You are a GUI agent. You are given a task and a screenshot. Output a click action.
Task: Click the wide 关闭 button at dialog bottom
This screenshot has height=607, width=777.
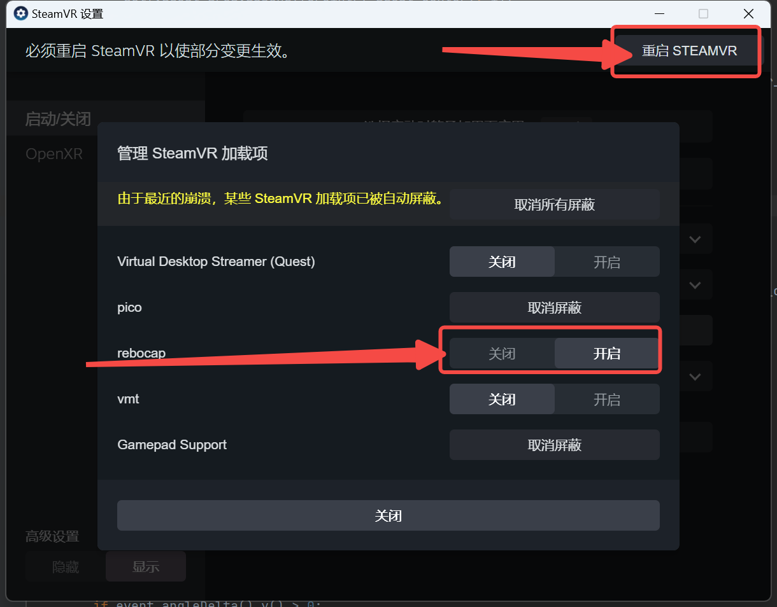coord(388,515)
